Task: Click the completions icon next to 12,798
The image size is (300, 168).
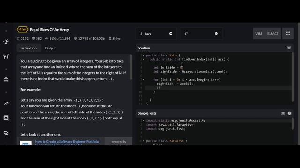Action: tap(75, 38)
